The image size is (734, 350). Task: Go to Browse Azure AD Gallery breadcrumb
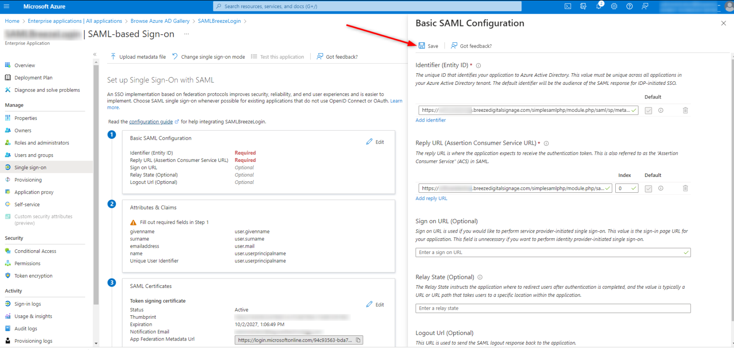click(160, 21)
